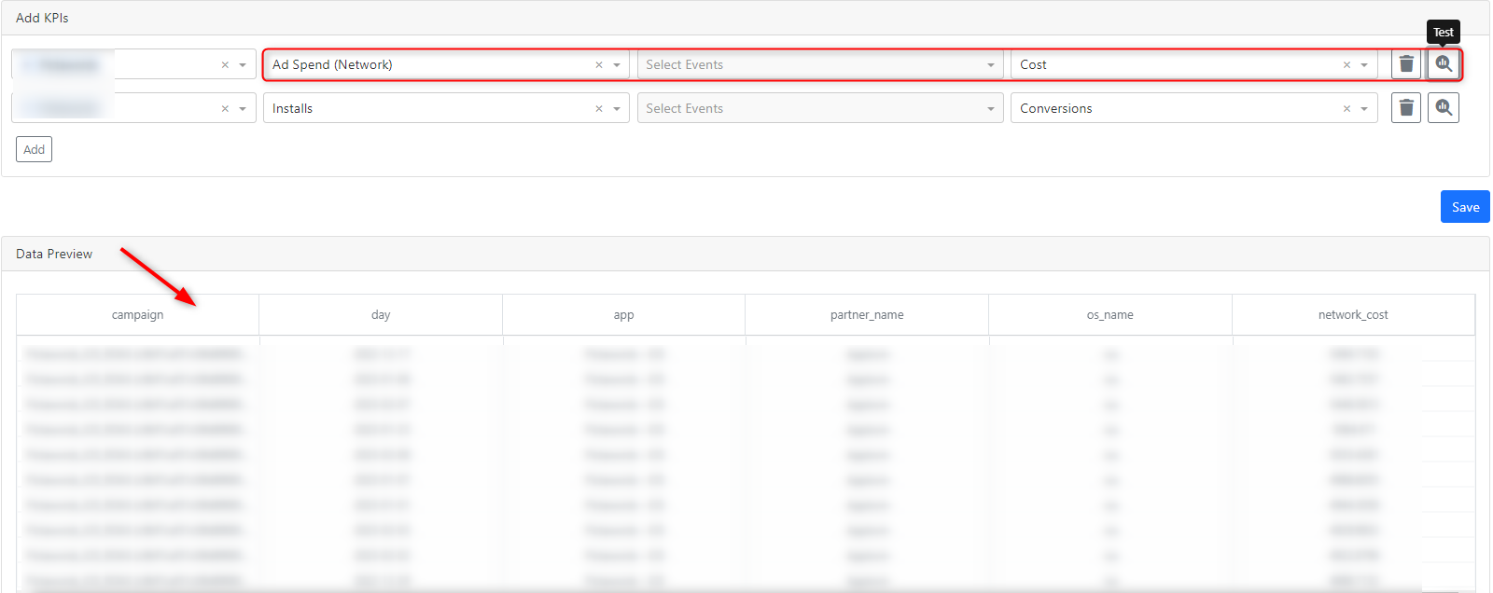This screenshot has height=593, width=1493.
Task: Click the os_name column header
Action: pos(1109,315)
